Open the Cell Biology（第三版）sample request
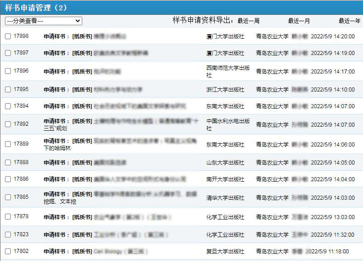 coord(120,252)
